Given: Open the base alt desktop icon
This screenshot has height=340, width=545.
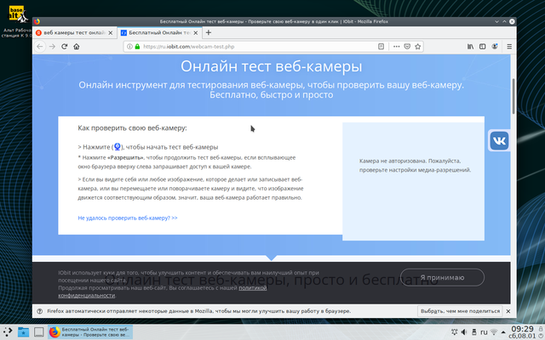Looking at the screenshot, I should 16,21.
